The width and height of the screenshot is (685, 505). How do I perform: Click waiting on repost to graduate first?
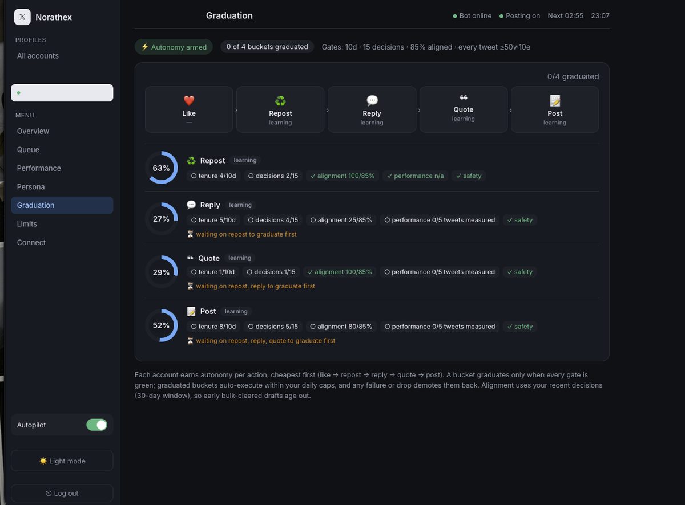(246, 234)
